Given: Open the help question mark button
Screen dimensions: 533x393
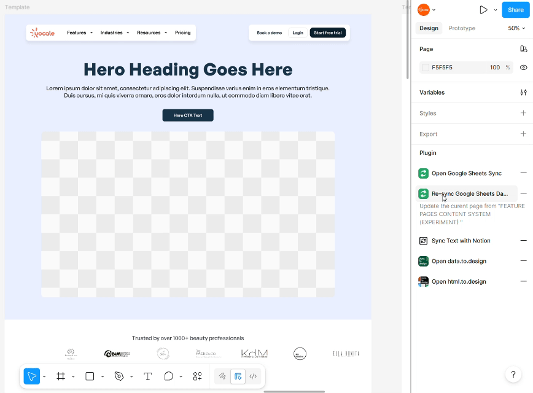Looking at the screenshot, I should pyautogui.click(x=513, y=375).
